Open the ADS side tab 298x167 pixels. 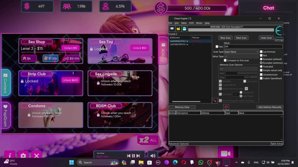(163, 50)
